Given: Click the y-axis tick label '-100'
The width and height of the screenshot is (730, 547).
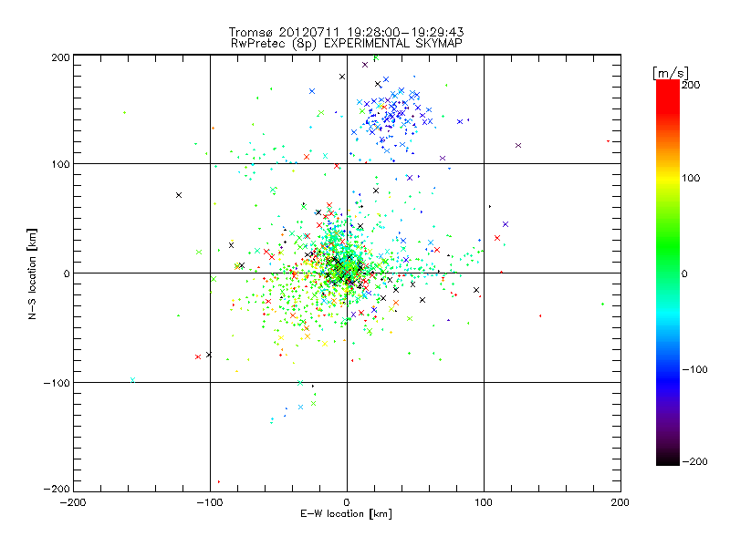Looking at the screenshot, I should (57, 383).
